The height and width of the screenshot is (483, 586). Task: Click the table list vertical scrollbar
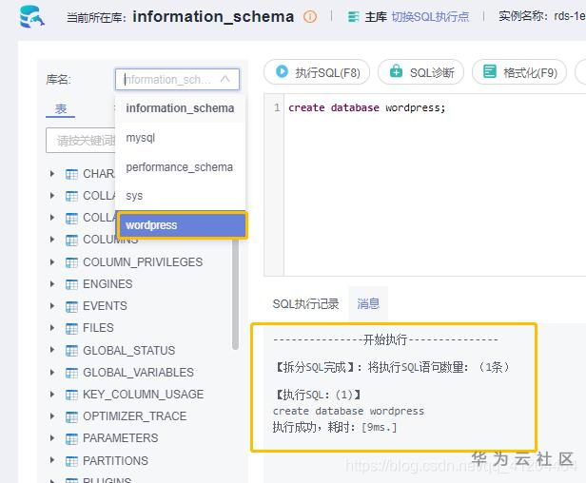click(235, 293)
